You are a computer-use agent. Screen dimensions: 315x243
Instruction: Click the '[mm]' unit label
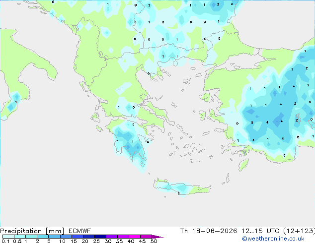tap(55, 231)
